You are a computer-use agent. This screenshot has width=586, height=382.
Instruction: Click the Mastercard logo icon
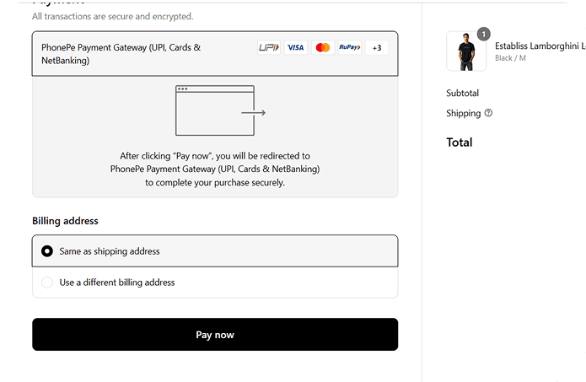(x=322, y=48)
